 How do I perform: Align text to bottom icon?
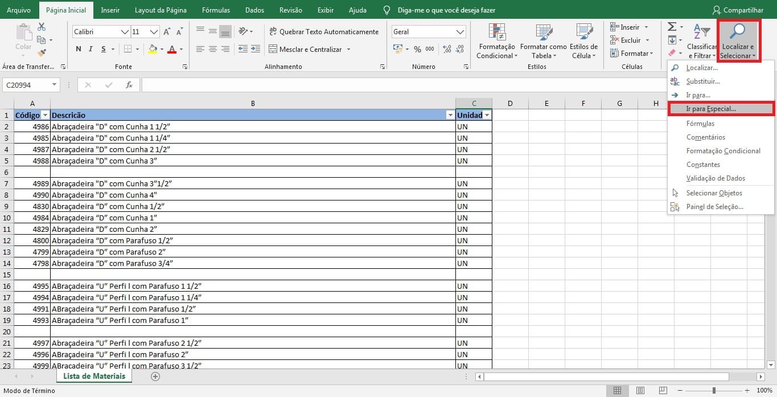point(225,31)
